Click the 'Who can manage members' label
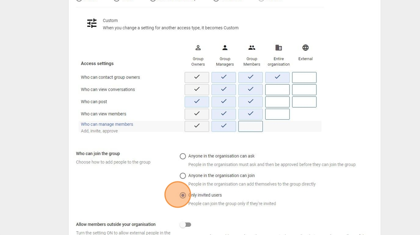 click(107, 124)
